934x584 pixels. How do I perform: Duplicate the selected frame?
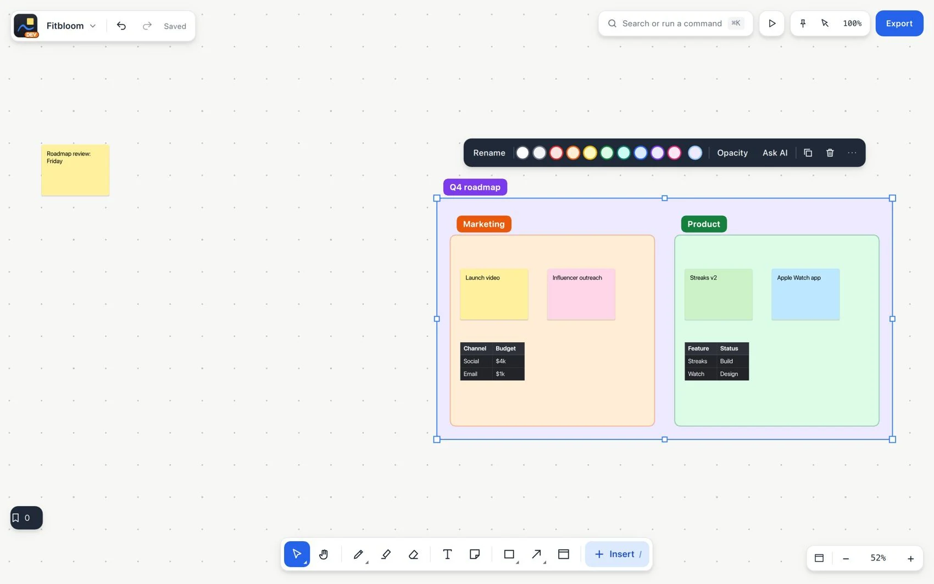[808, 153]
